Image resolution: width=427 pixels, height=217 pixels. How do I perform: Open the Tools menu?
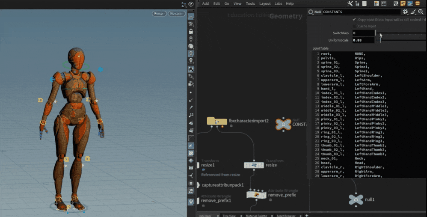250,3
